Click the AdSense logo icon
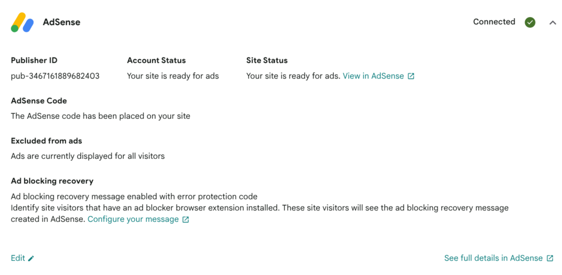562x275 pixels. (x=22, y=22)
